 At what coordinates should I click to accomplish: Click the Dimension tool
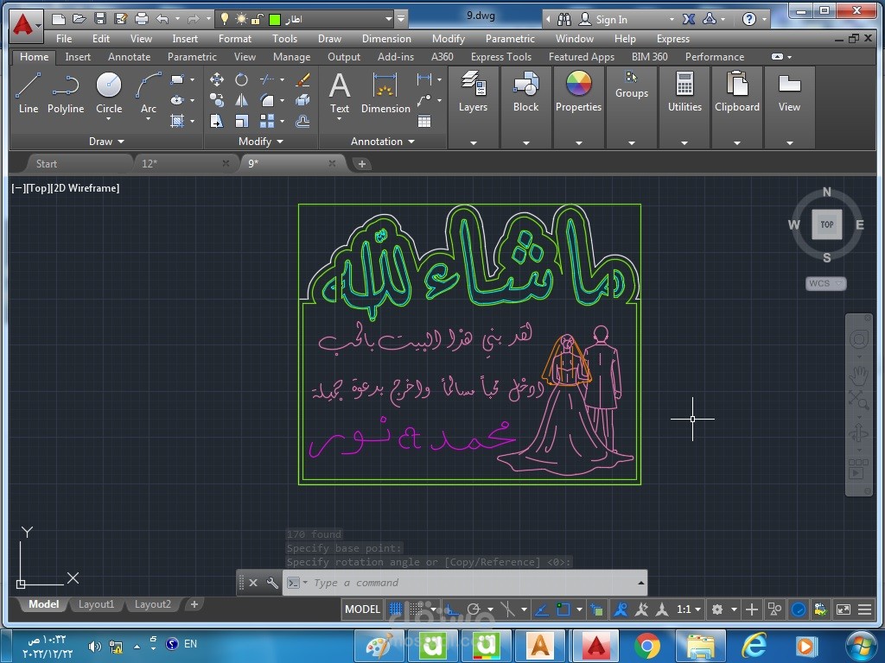pyautogui.click(x=385, y=92)
